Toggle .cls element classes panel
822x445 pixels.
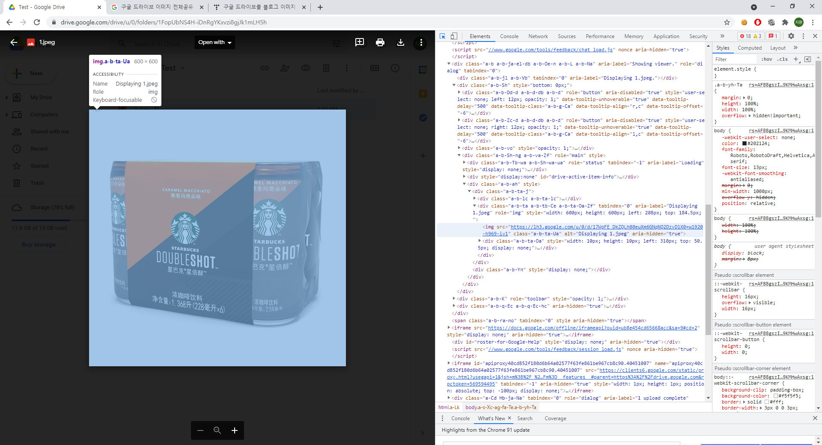(783, 59)
